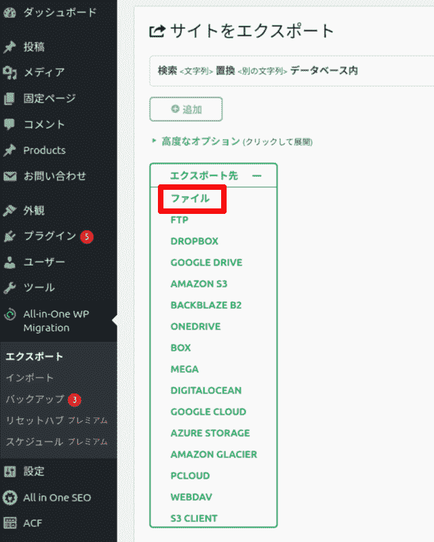Click the 外観 paintbrush icon
The height and width of the screenshot is (542, 434).
pos(10,210)
